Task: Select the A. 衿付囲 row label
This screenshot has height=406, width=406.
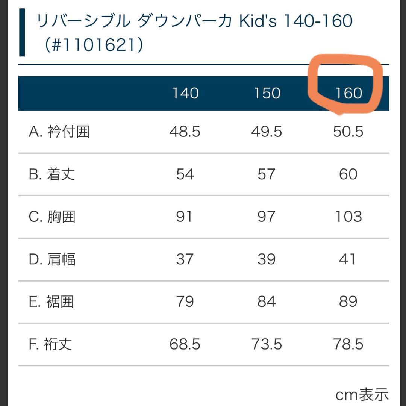Action: (59, 132)
